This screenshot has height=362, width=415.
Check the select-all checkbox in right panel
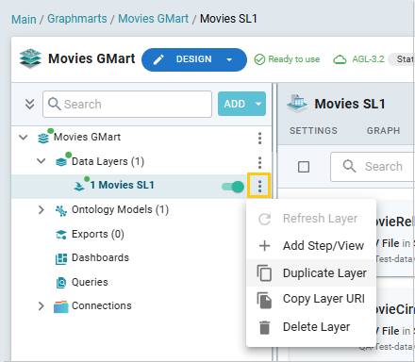[x=304, y=167]
